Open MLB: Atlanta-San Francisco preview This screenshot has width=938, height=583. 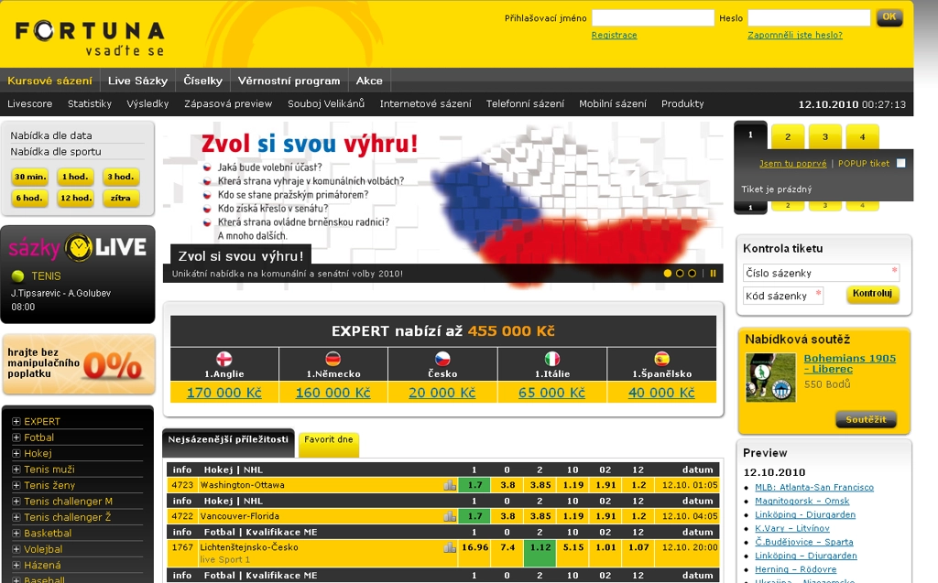click(x=814, y=487)
